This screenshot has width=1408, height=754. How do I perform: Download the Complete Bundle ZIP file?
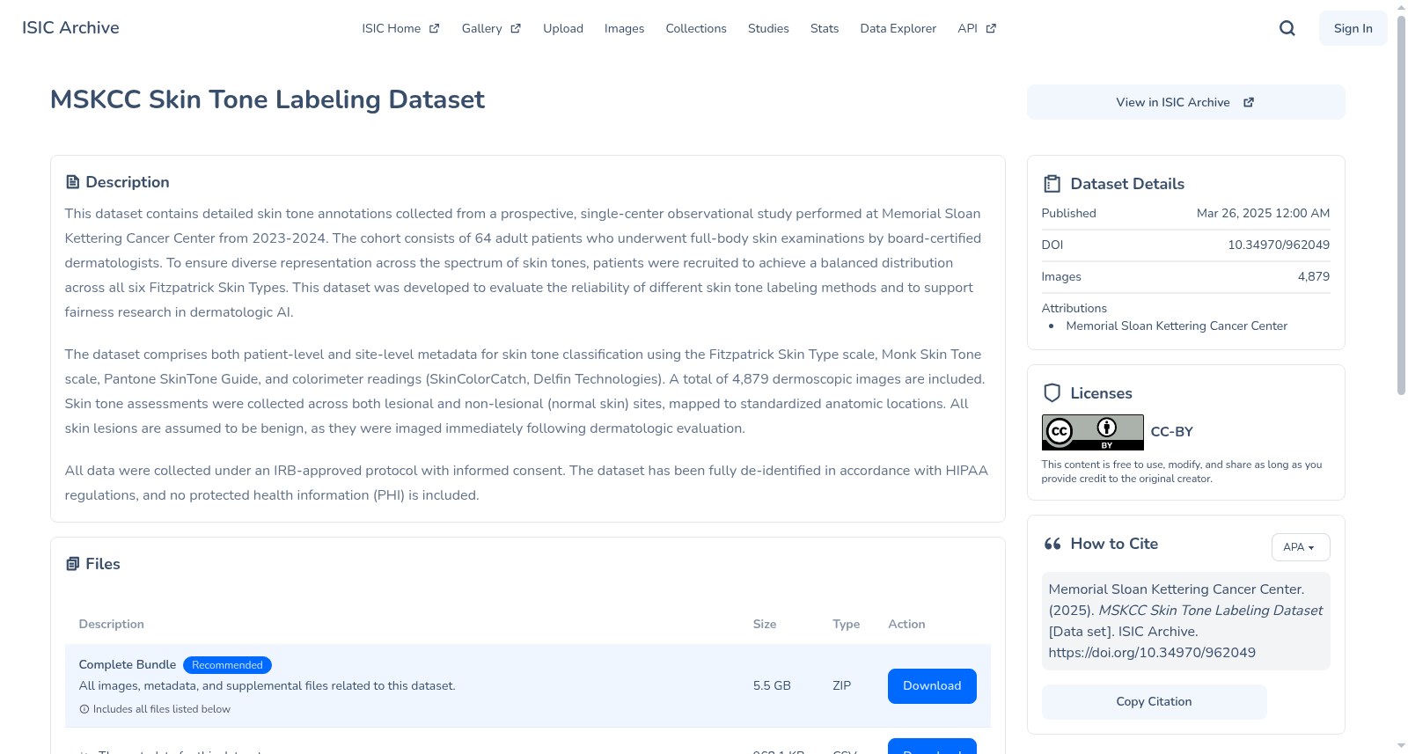point(932,686)
